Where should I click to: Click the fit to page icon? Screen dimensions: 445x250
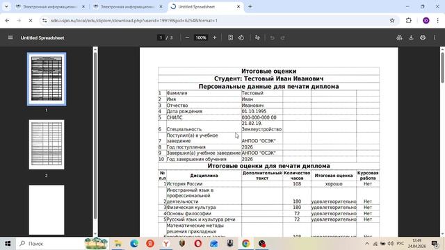coord(230,37)
